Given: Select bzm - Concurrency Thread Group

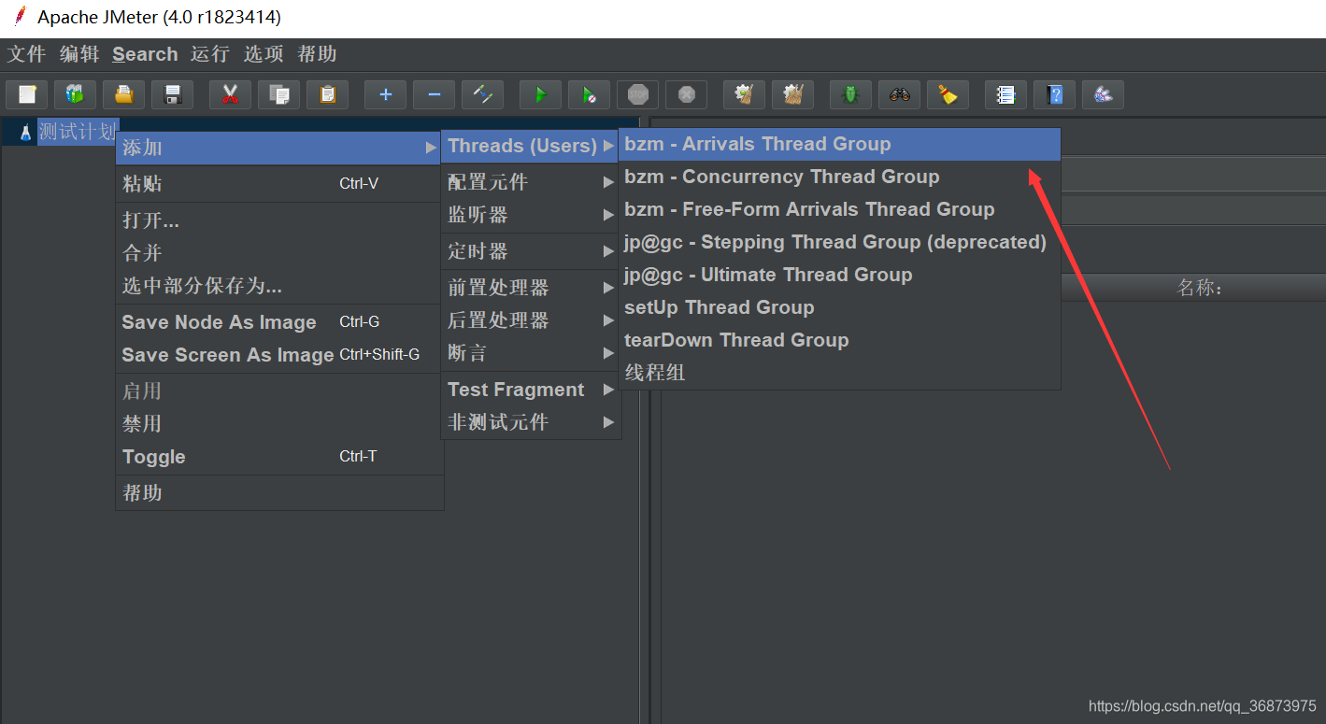Looking at the screenshot, I should (839, 177).
